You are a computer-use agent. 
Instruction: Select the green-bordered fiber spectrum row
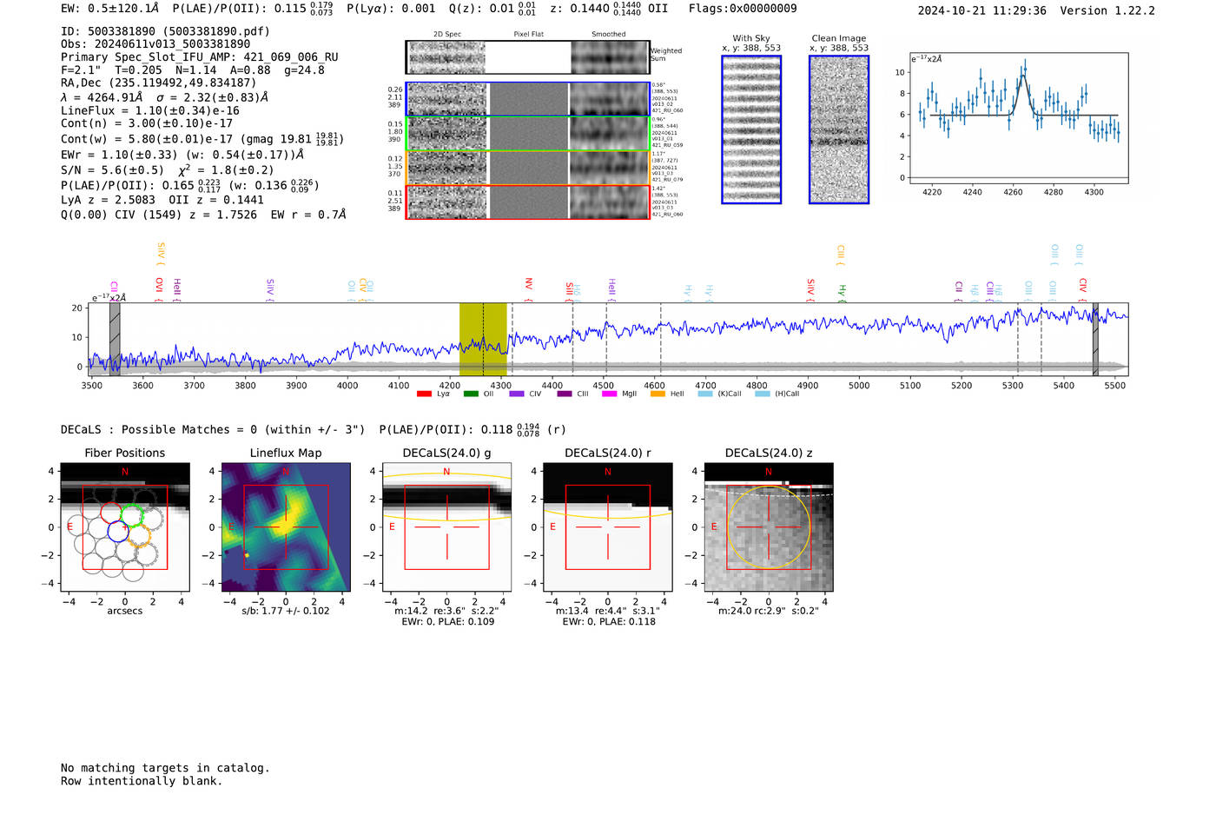527,134
